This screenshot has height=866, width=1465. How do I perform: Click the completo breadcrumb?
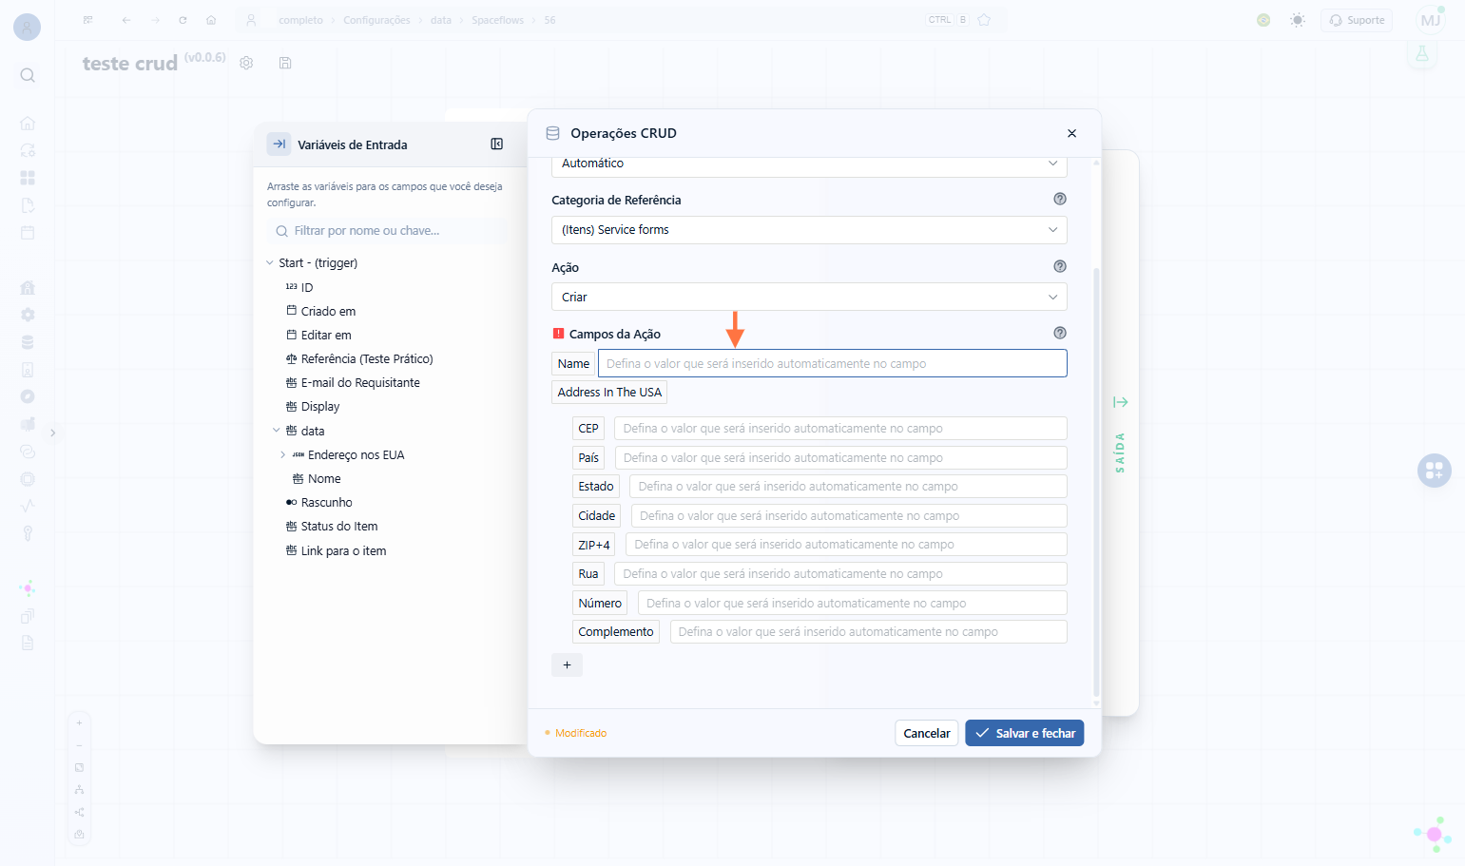click(300, 20)
